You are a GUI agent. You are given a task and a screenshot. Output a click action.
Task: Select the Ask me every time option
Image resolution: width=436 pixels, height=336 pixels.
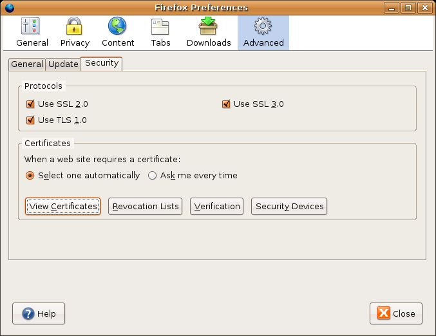tap(153, 176)
